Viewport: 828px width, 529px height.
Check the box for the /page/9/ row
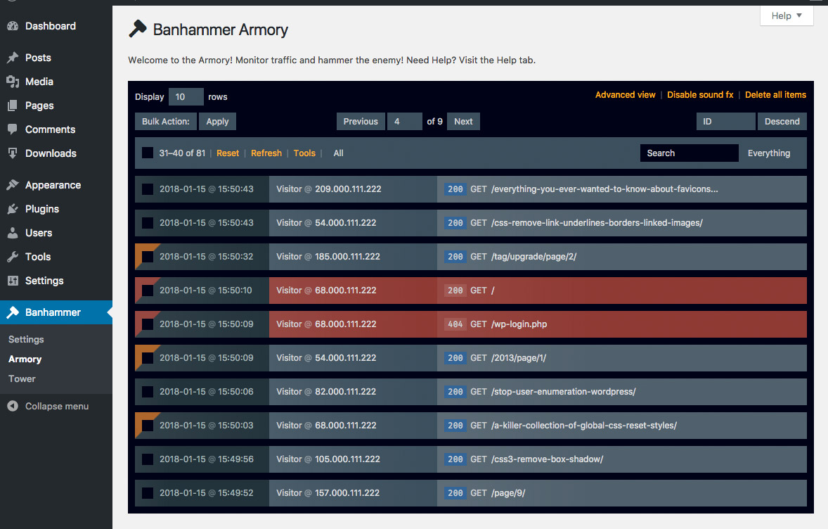pos(148,493)
